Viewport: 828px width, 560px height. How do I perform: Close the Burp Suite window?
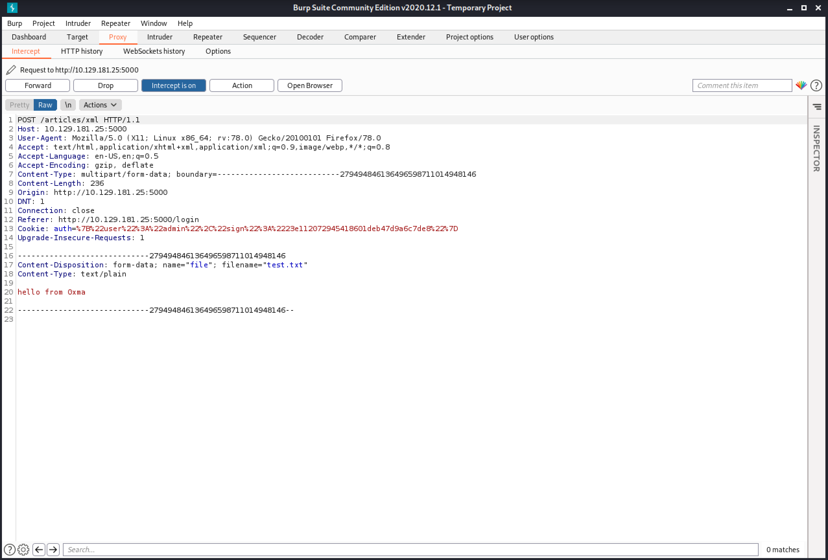(818, 8)
